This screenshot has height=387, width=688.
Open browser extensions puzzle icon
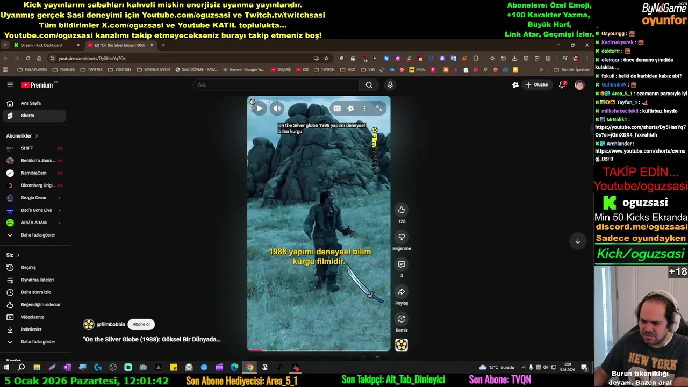[476, 58]
